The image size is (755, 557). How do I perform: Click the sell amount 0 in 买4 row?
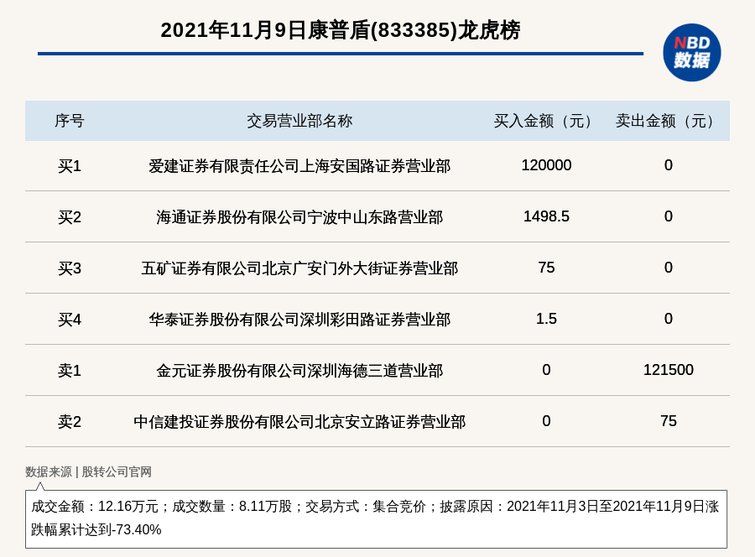pos(669,319)
